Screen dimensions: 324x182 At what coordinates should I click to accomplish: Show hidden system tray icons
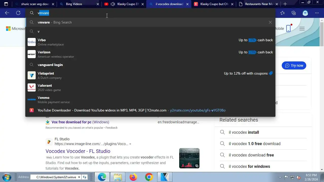pos(280,177)
